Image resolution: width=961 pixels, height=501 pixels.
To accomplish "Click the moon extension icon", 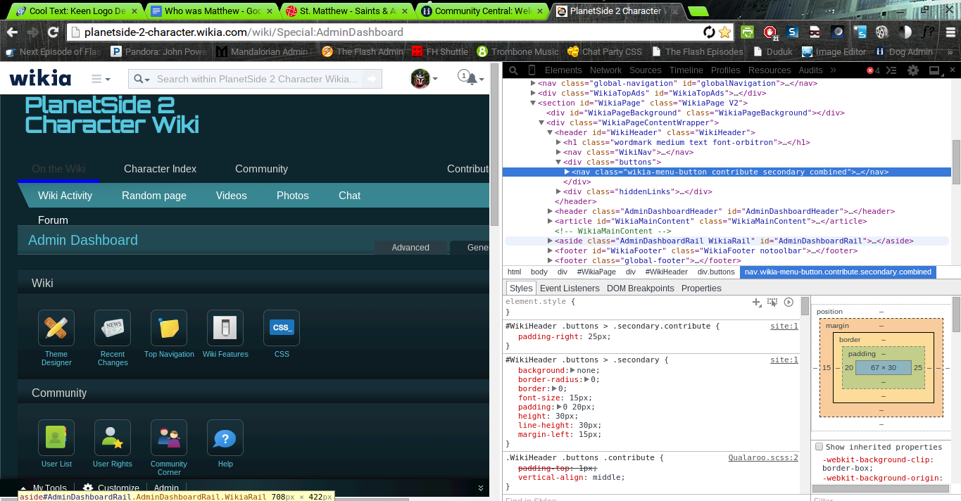I will 837,32.
